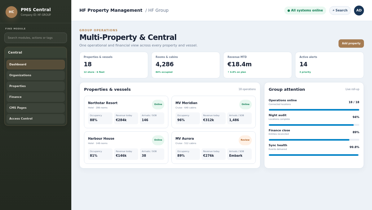Click MV Meridian SOB 1,486 tile
The image size is (372, 210).
click(239, 118)
